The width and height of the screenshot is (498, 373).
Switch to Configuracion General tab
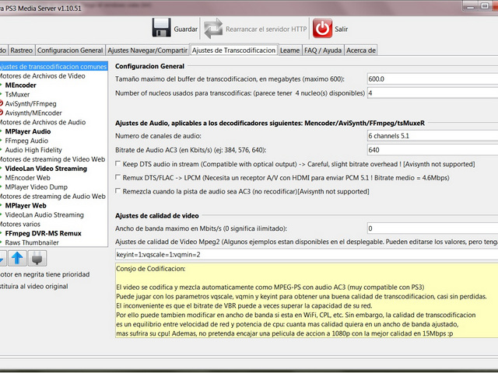70,50
